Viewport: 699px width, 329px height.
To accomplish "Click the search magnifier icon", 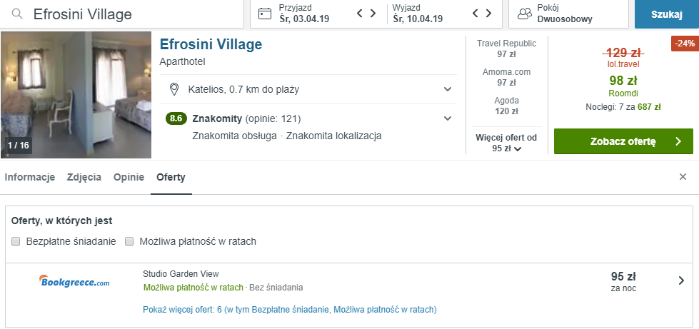I will point(17,14).
